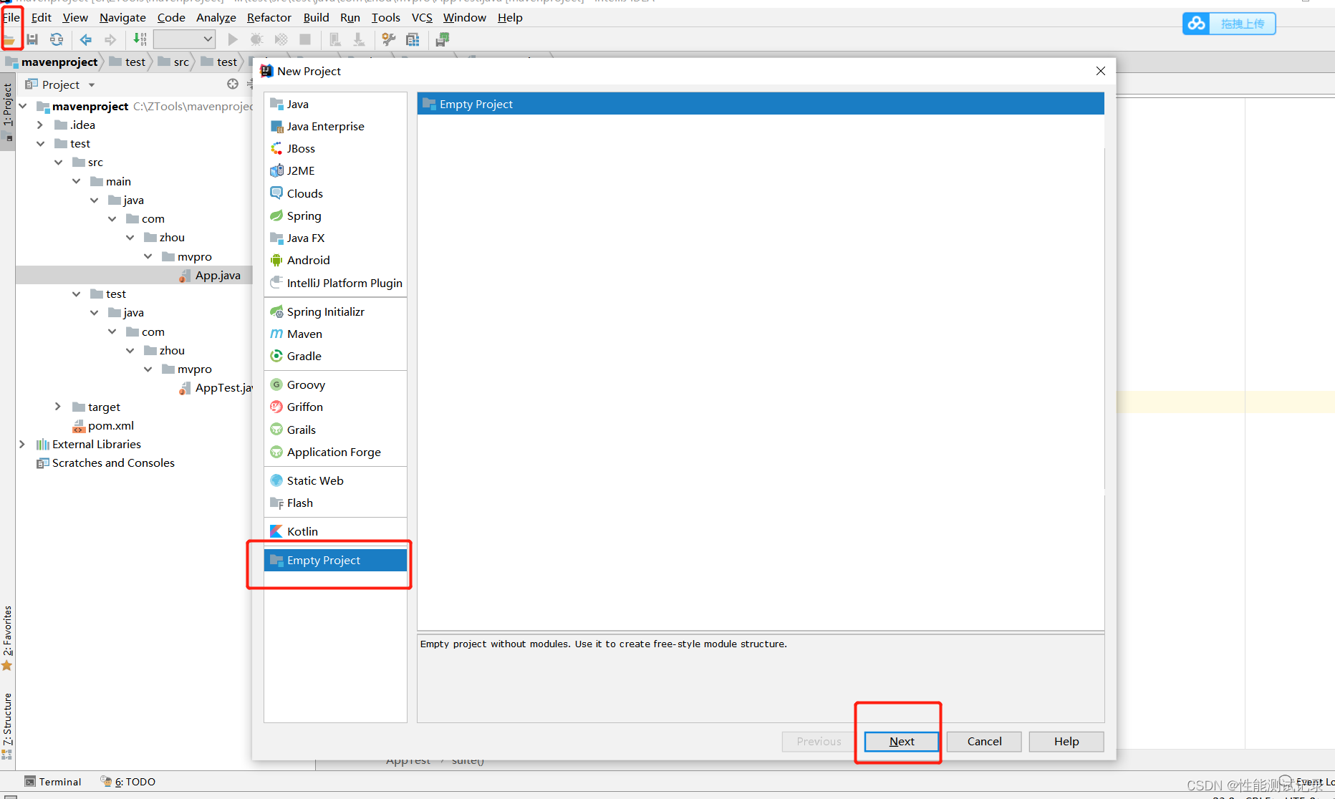Toggle the Structure side tab
Screen dimensions: 1335x799
pos(8,725)
